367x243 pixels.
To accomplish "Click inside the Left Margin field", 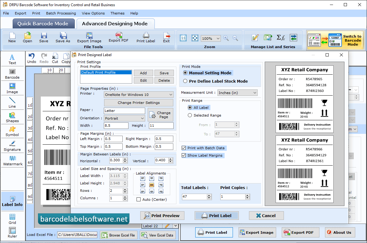I will tap(113, 139).
